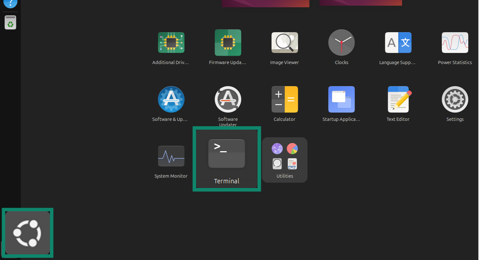
Task: Open the Ubuntu Software icon in the corner
Action: [27, 233]
